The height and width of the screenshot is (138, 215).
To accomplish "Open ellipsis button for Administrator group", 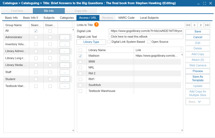I will point(65,37).
